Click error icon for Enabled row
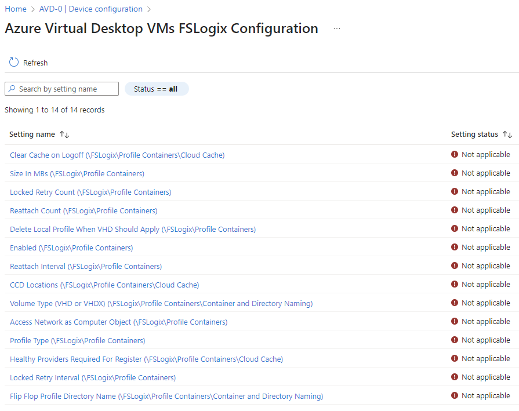 click(455, 247)
